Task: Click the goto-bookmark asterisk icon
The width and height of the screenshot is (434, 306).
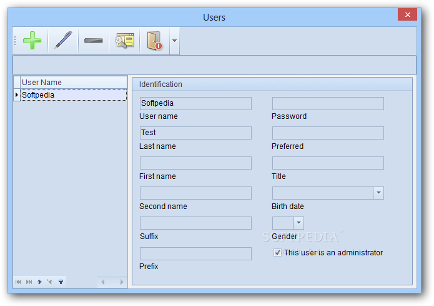Action: point(50,282)
